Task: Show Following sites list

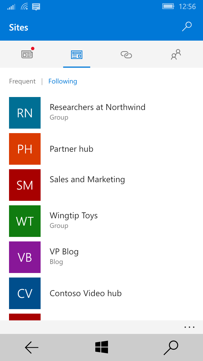Action: click(63, 81)
